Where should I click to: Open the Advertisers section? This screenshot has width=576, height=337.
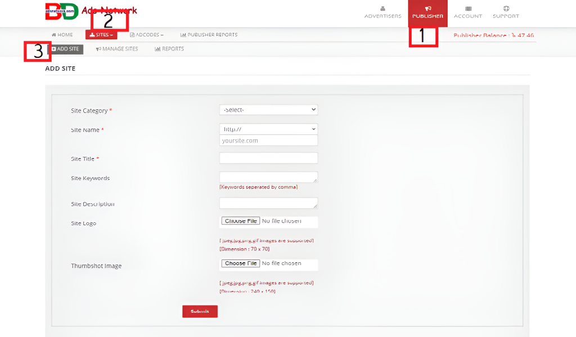click(382, 12)
